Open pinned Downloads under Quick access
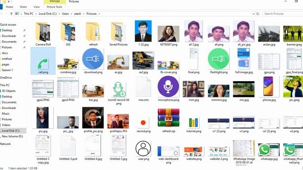The width and height of the screenshot is (303, 170). pyautogui.click(x=9, y=36)
